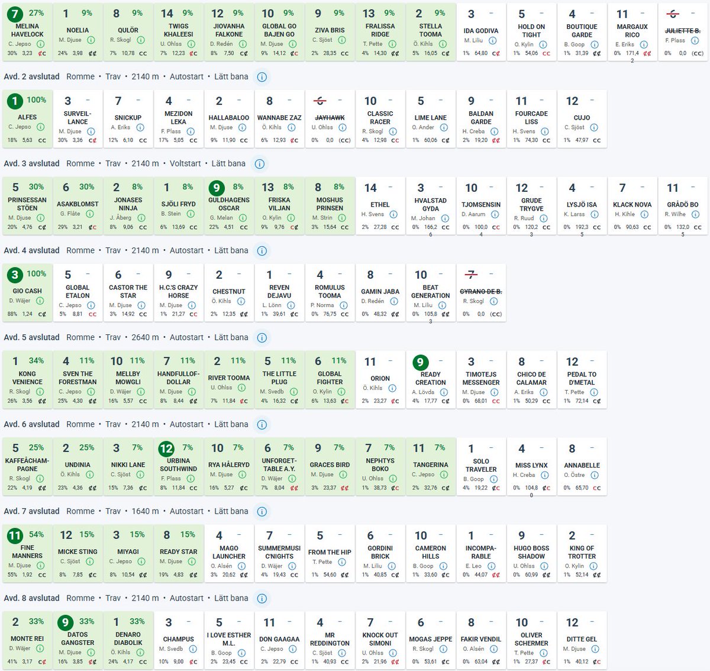Click info icon on Surveillance card

pos(91,131)
